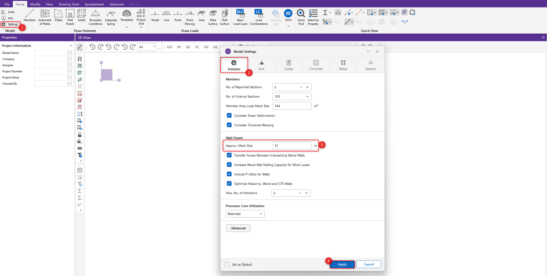Apply a Plate Surface load

point(213,17)
